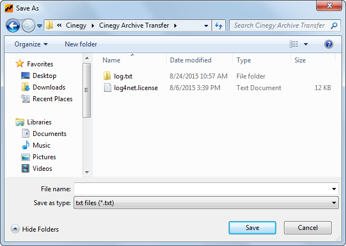Open the address bar history dropdown
Screen dimensions: 346x246
[x=206, y=26]
